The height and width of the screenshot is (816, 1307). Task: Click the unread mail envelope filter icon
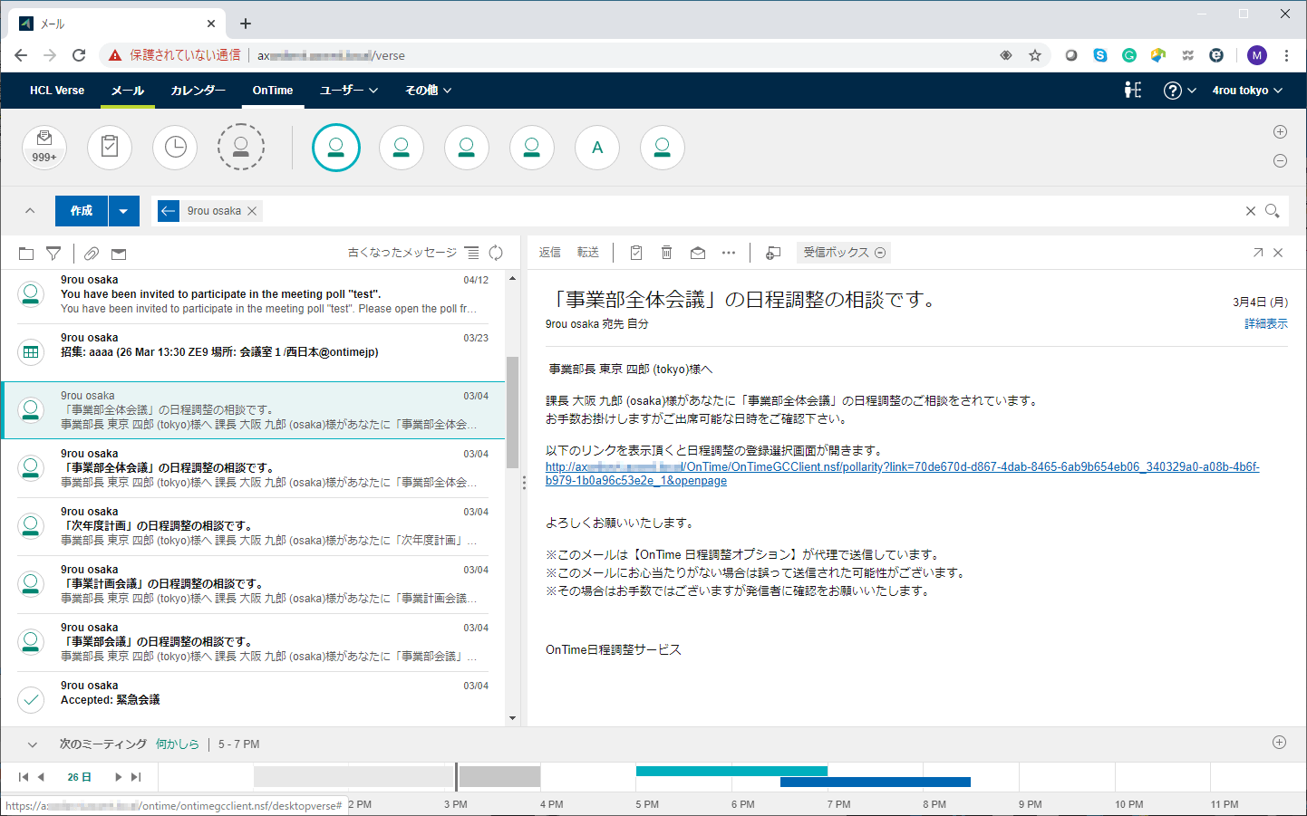tap(118, 253)
